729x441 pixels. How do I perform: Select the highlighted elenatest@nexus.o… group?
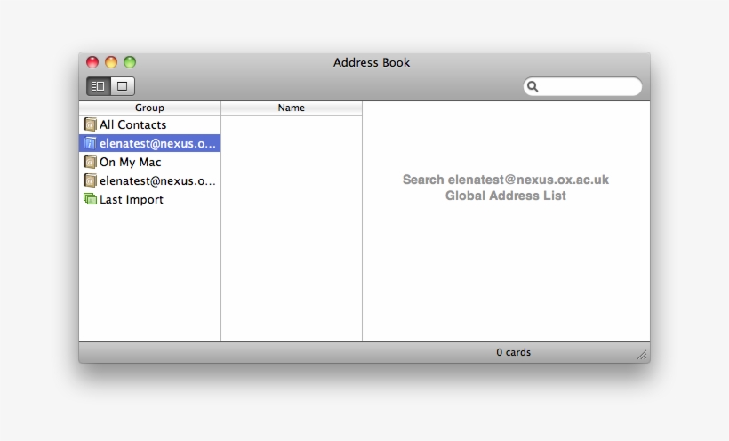[157, 143]
